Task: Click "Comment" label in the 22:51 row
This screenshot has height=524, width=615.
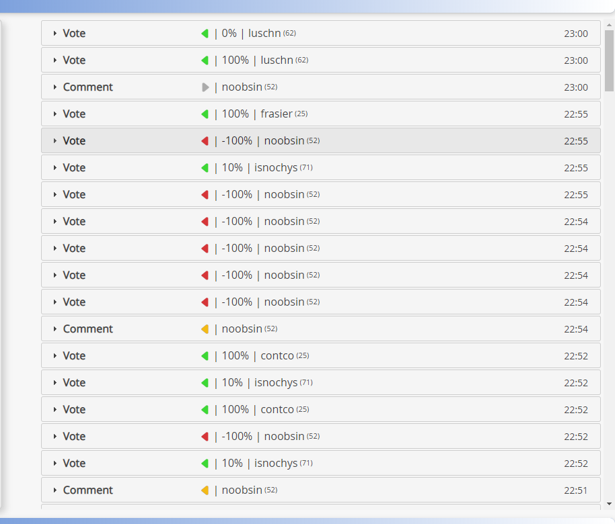Action: tap(88, 490)
